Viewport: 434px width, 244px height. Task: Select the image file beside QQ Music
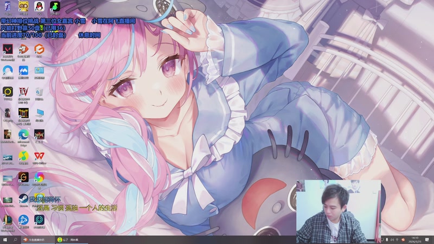coord(8,158)
